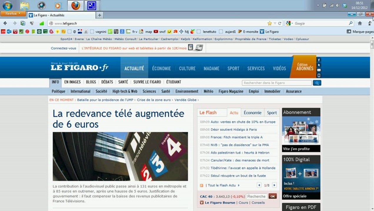The width and height of the screenshot is (374, 211).
Task: Open the Édition Abonnés button
Action: tap(303, 67)
